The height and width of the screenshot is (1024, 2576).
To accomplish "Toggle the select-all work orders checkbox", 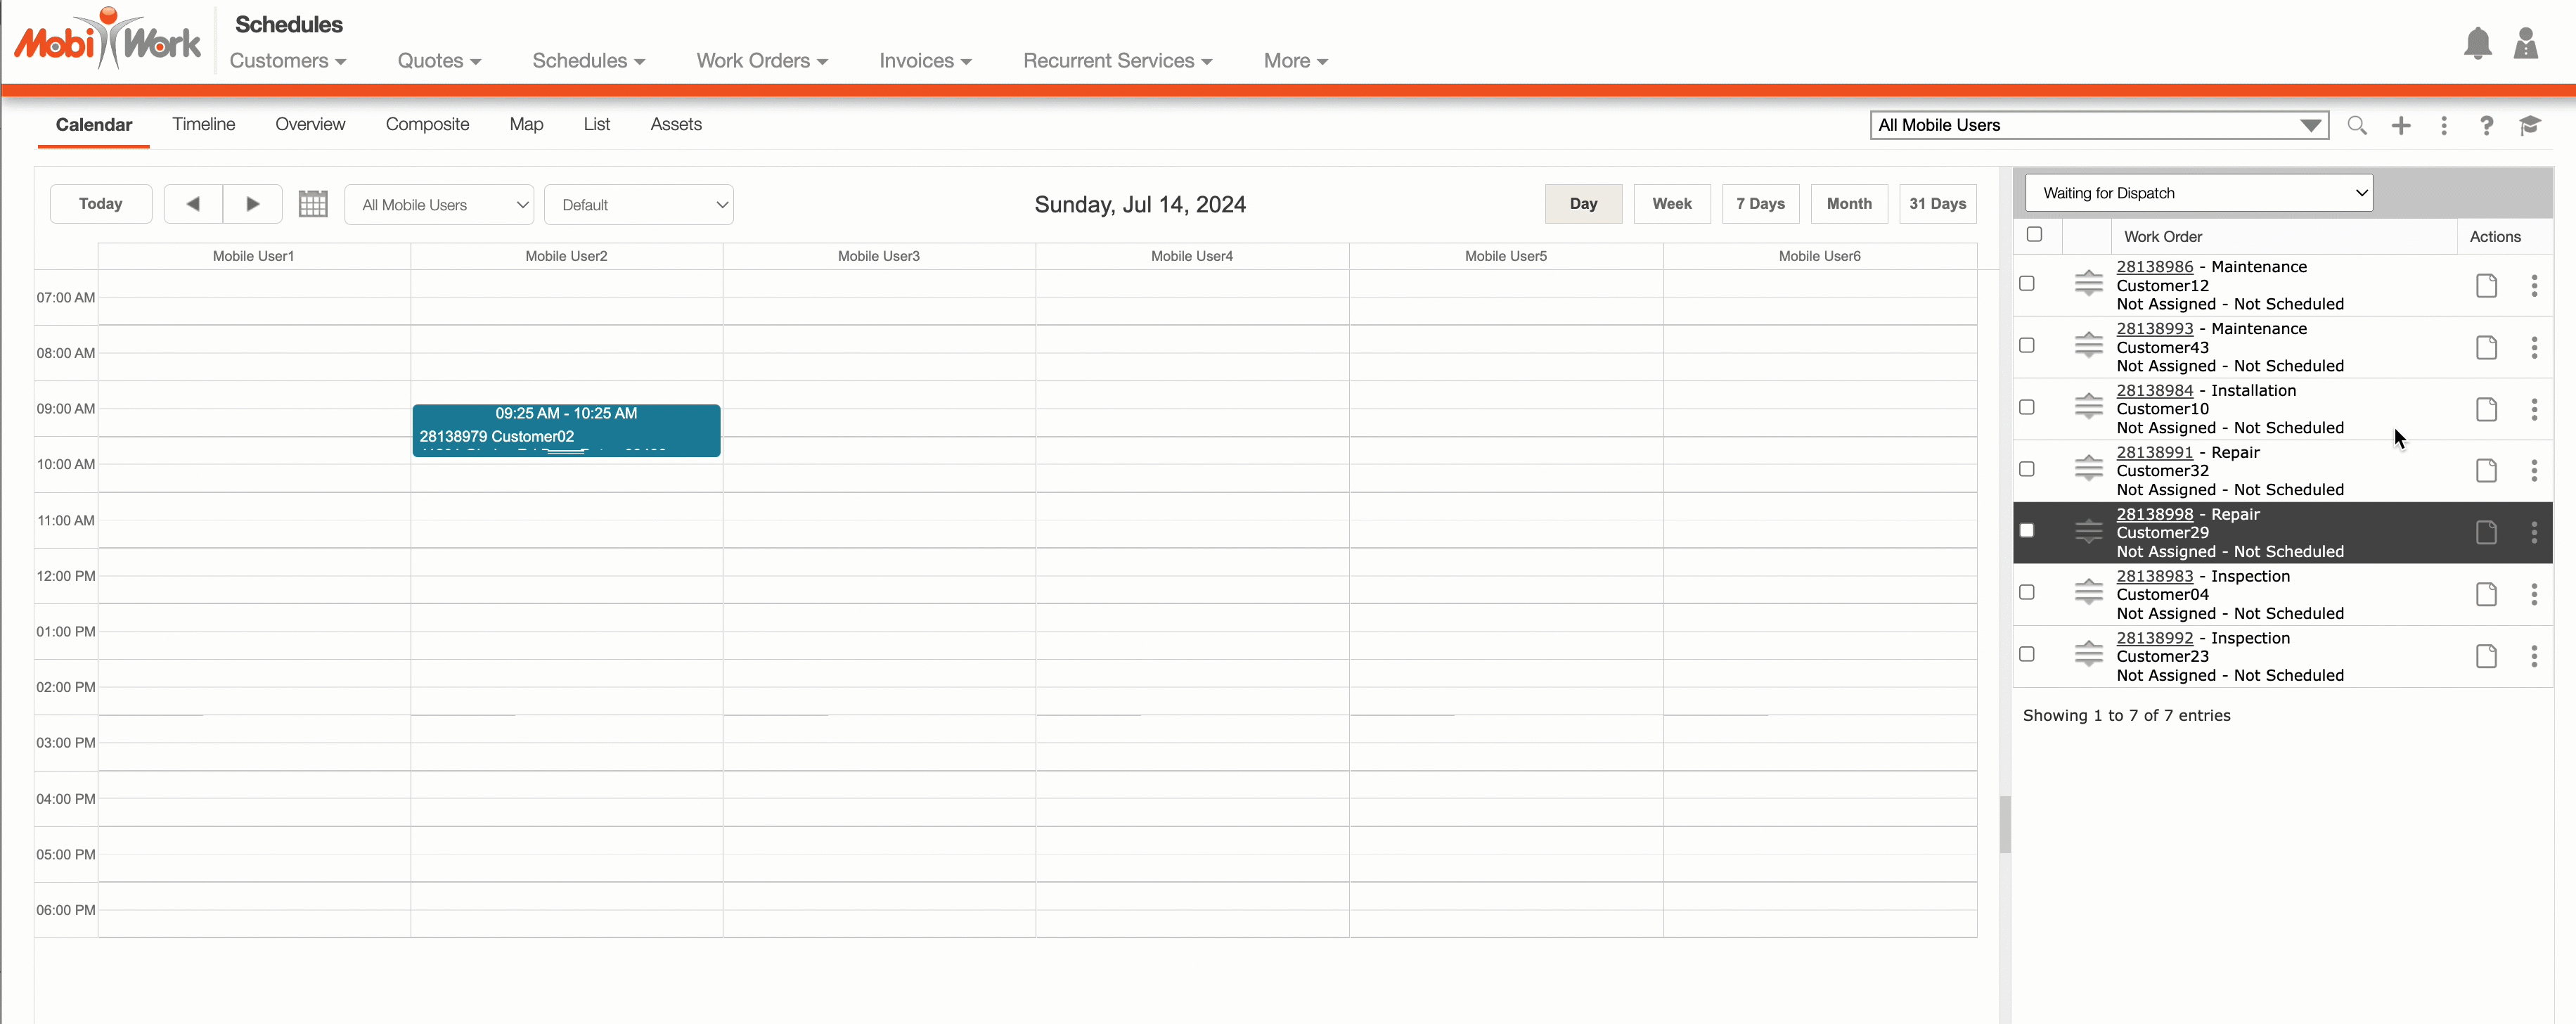I will tap(2033, 235).
